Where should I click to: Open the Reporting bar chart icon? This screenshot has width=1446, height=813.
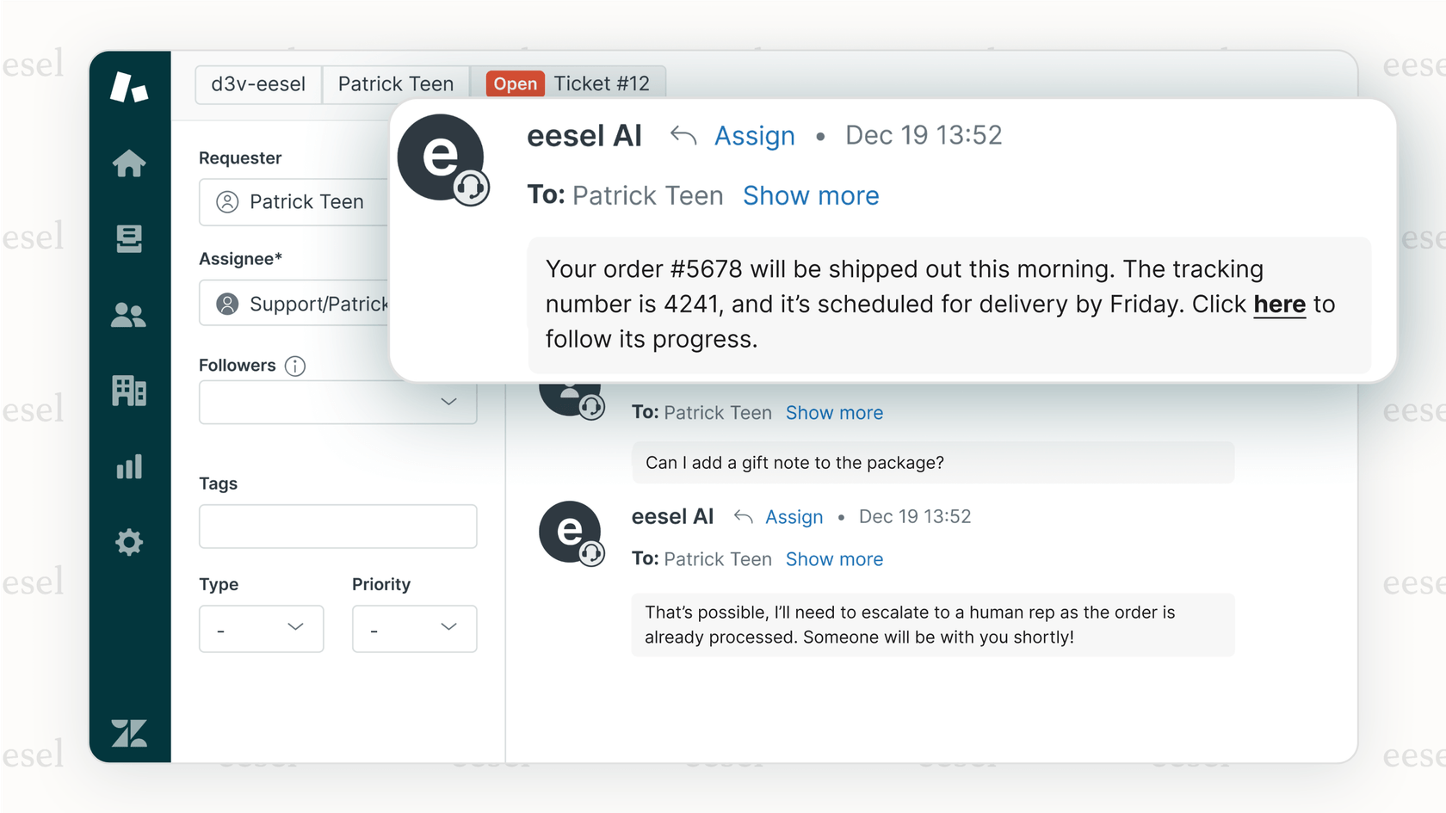tap(129, 466)
